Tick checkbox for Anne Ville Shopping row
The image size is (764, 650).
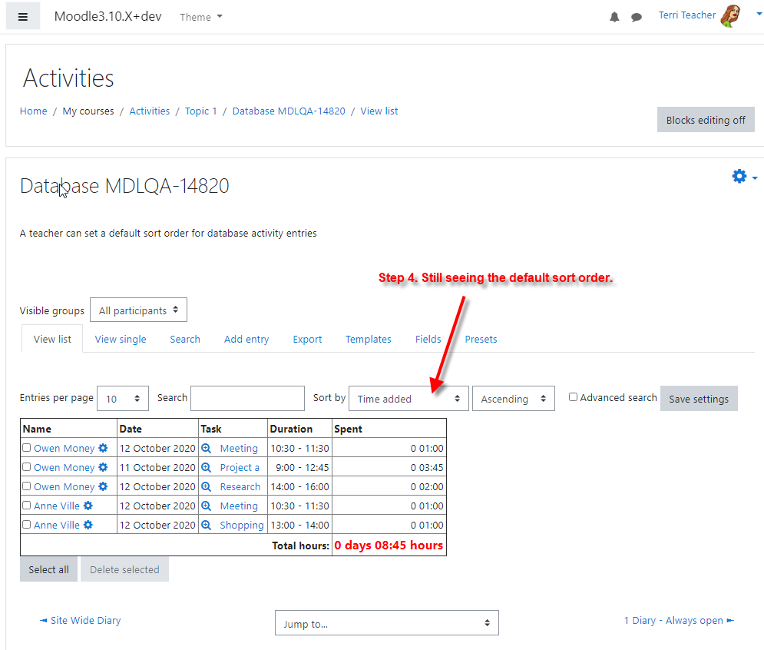tap(27, 524)
